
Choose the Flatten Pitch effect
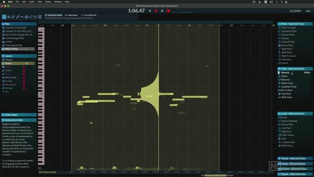tap(288, 35)
